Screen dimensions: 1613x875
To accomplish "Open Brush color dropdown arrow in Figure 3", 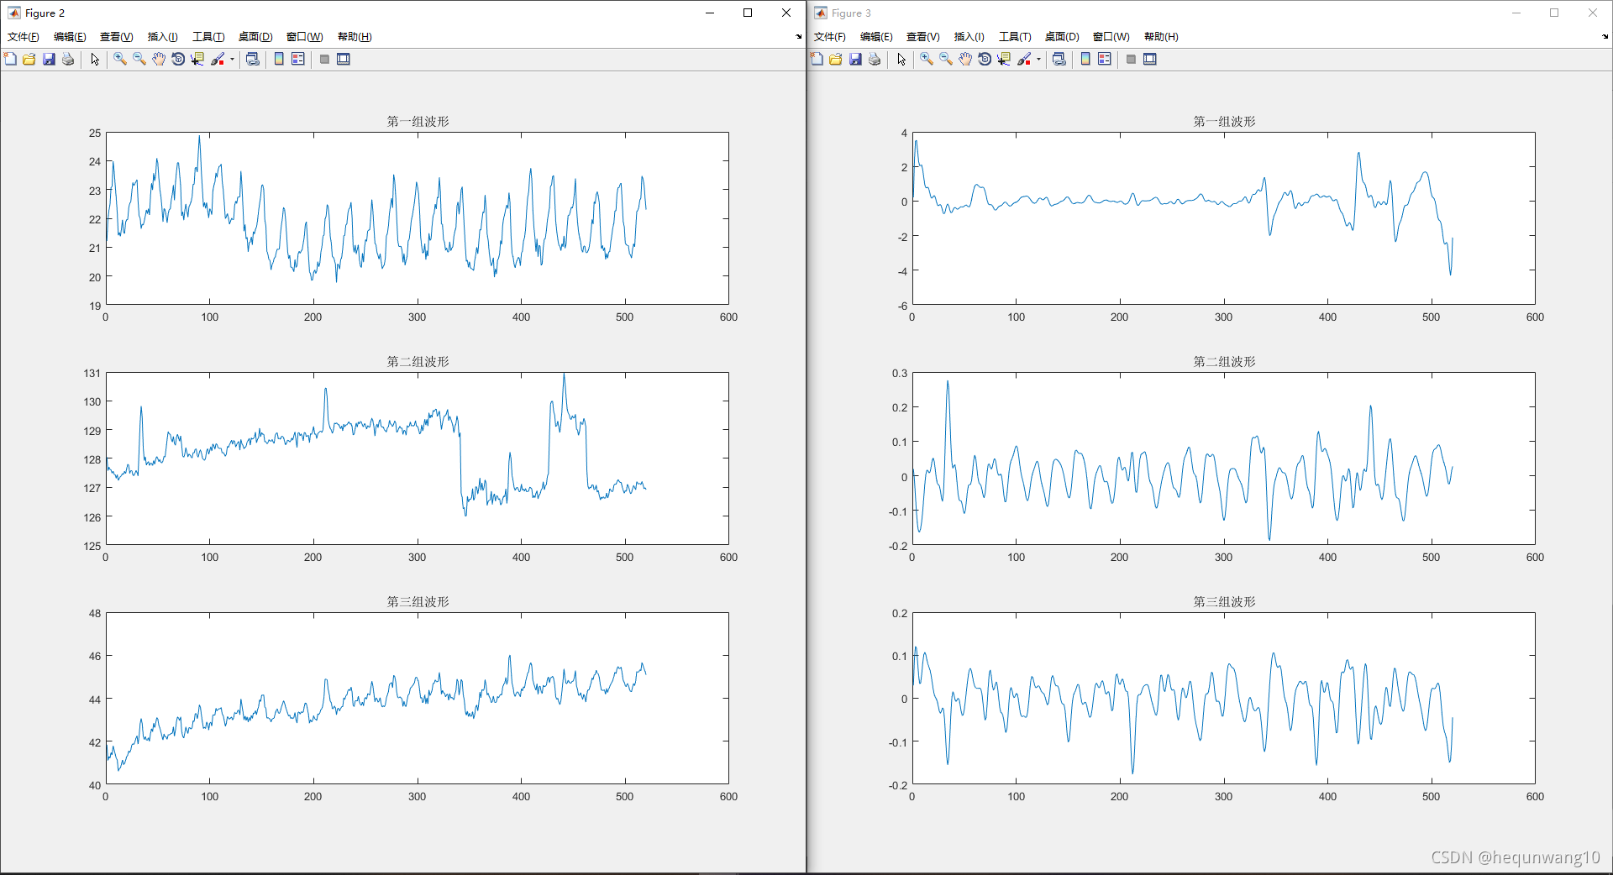I will [x=1038, y=59].
